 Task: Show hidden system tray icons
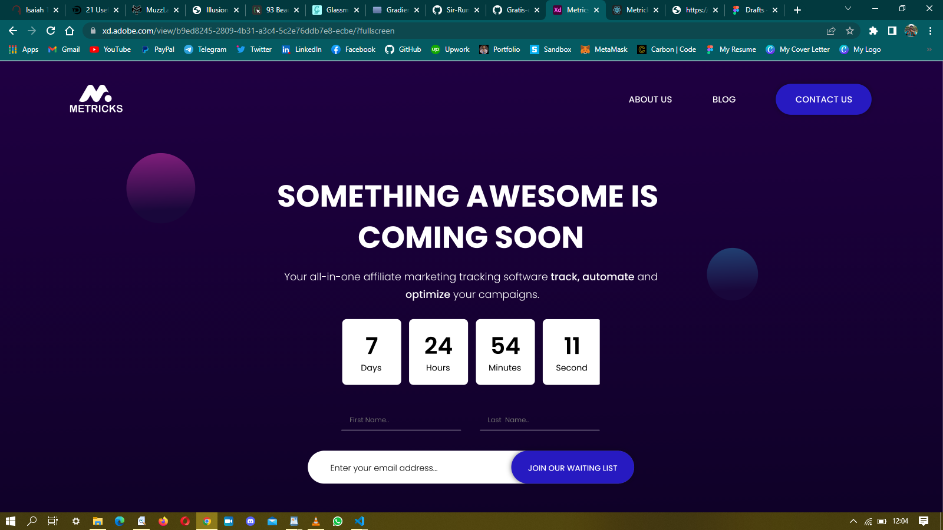click(x=853, y=521)
